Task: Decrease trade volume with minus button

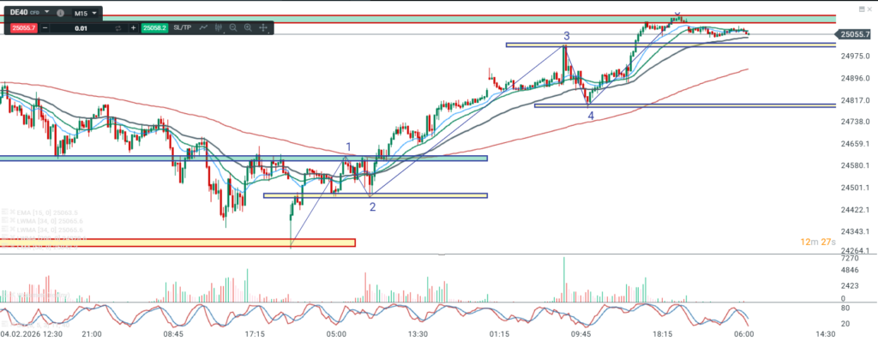Action: pos(45,28)
